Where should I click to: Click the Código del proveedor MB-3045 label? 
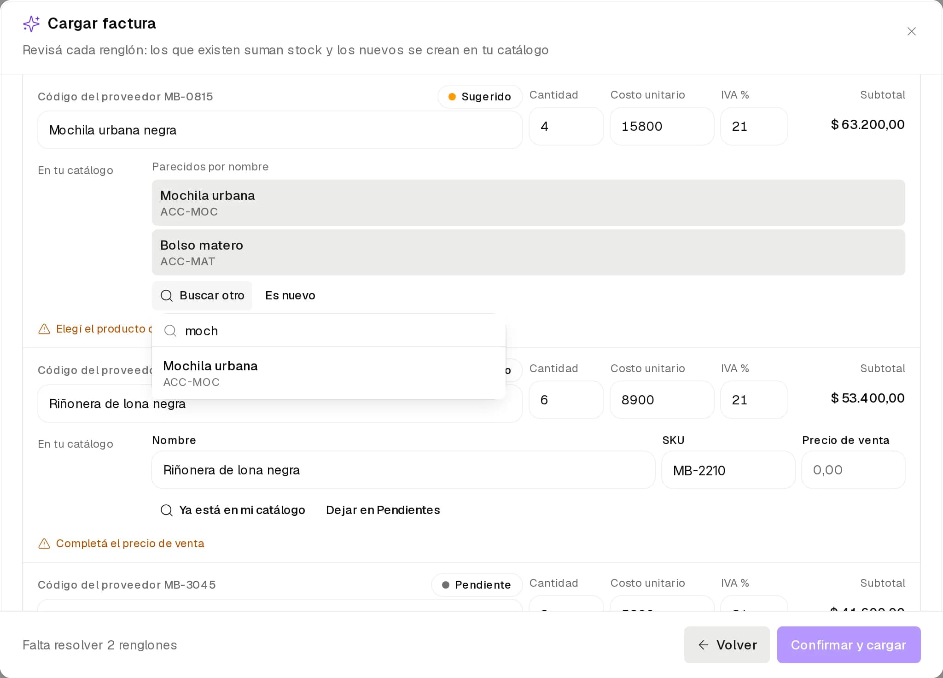pyautogui.click(x=127, y=585)
